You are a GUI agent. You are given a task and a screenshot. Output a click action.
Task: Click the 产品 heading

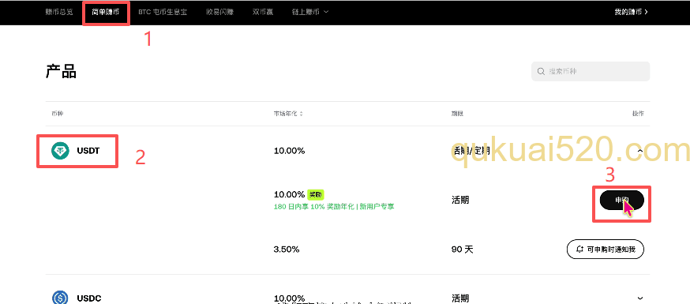coord(61,71)
